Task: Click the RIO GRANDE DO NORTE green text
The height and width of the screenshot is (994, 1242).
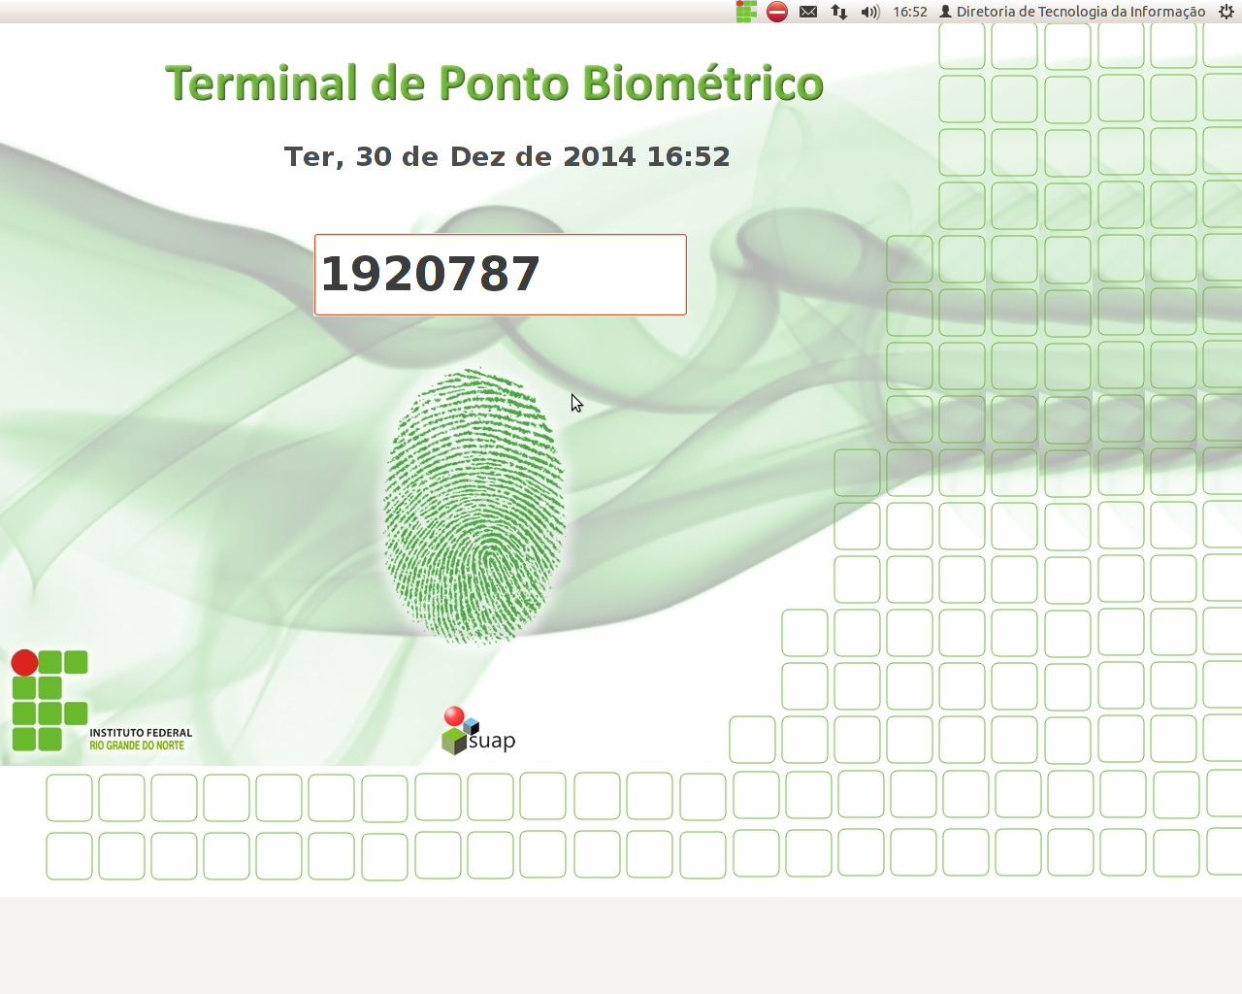Action: click(x=137, y=745)
